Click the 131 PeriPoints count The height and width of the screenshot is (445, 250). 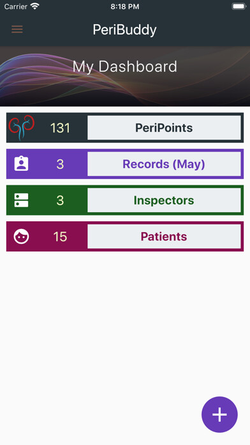click(x=60, y=128)
